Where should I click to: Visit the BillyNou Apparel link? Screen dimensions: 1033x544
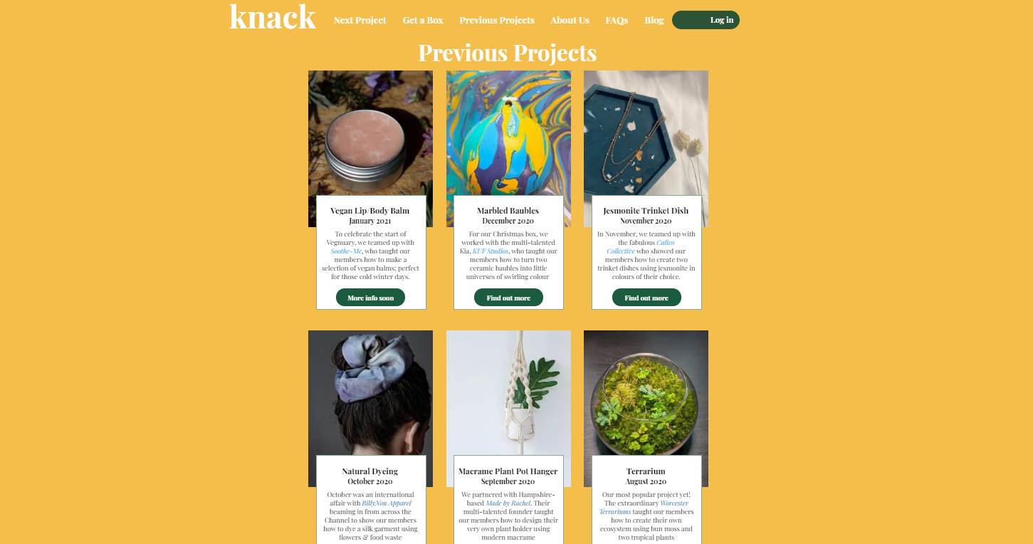click(387, 503)
